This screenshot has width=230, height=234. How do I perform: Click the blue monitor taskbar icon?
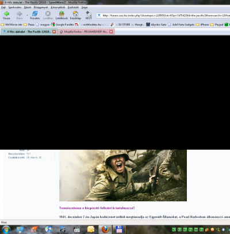pyautogui.click(x=20, y=229)
